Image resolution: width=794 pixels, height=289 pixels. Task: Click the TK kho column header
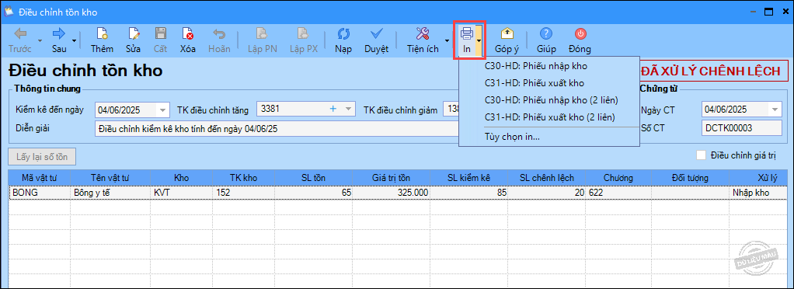coord(243,178)
